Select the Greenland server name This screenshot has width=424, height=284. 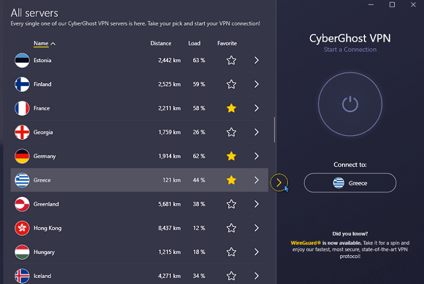46,204
